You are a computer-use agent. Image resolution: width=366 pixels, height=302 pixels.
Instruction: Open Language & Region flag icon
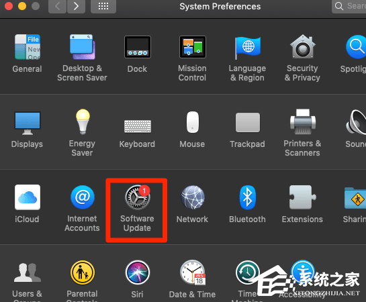pos(247,48)
